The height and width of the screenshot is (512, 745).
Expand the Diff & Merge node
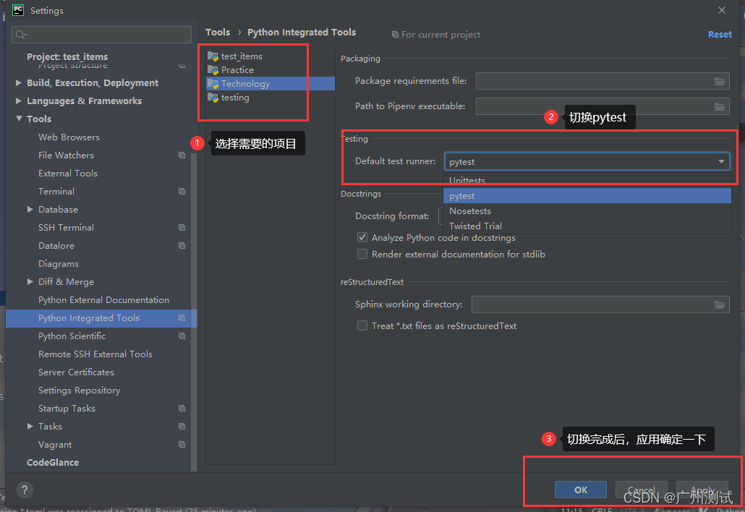click(x=30, y=281)
